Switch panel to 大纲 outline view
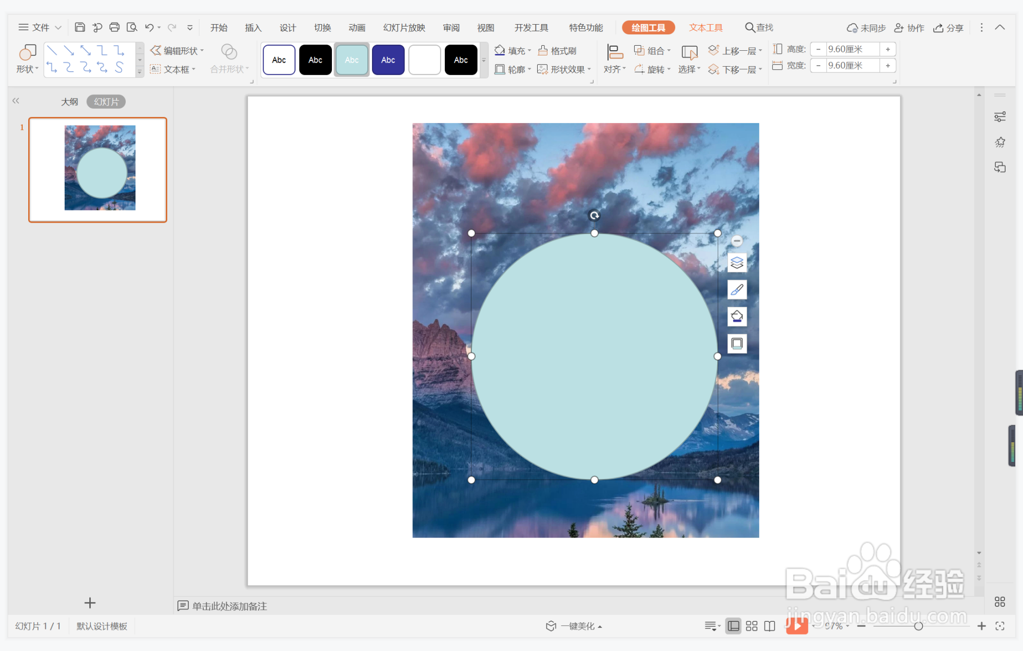The image size is (1023, 651). pyautogui.click(x=69, y=102)
